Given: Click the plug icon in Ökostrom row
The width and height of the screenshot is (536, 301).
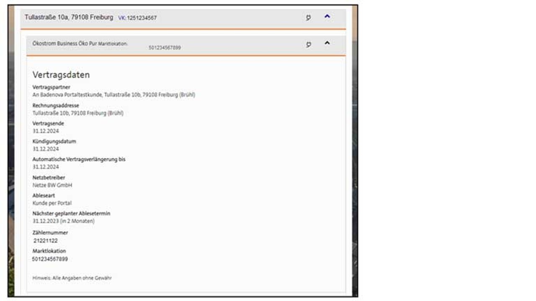Looking at the screenshot, I should (309, 44).
